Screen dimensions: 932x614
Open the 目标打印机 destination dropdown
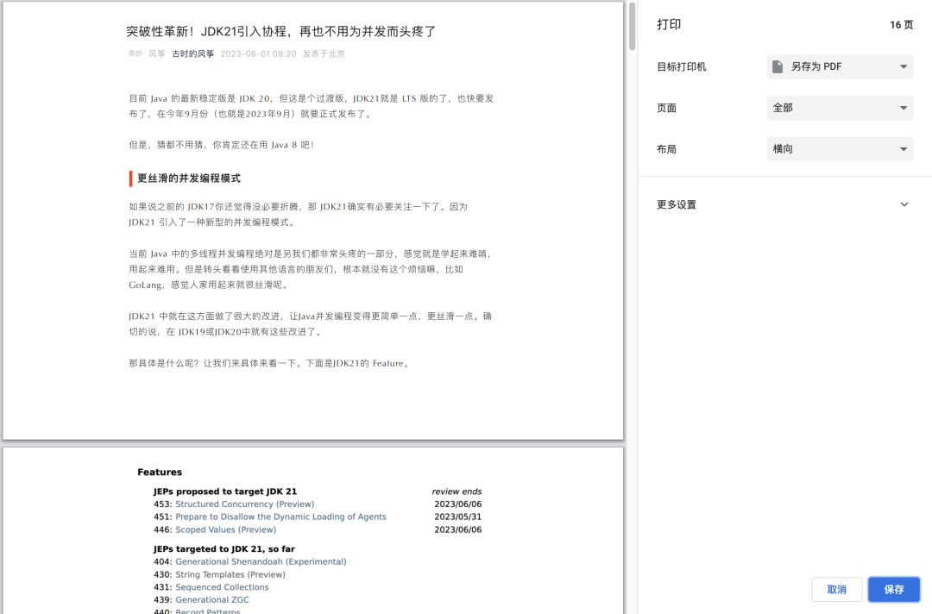click(840, 66)
